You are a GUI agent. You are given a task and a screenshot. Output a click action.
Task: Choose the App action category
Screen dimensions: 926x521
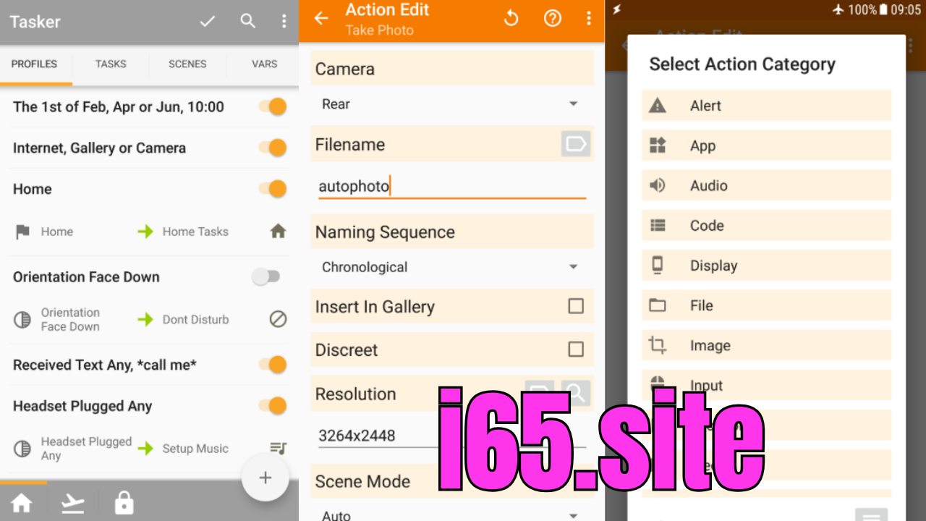[766, 145]
